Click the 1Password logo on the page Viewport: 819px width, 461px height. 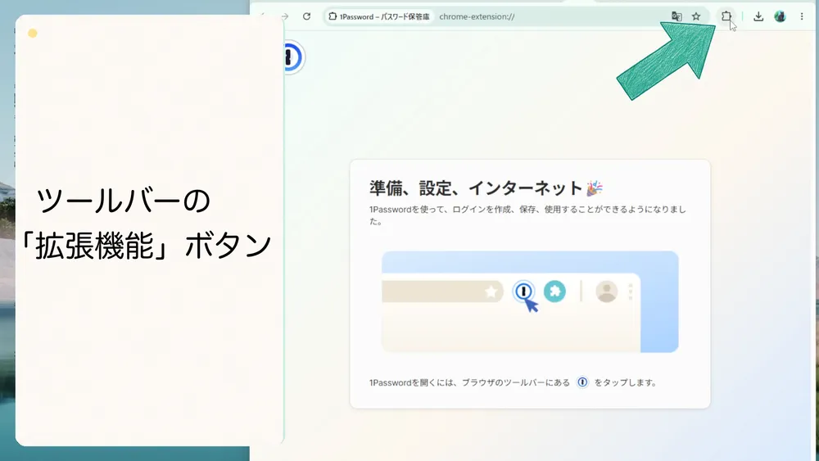[x=293, y=56]
